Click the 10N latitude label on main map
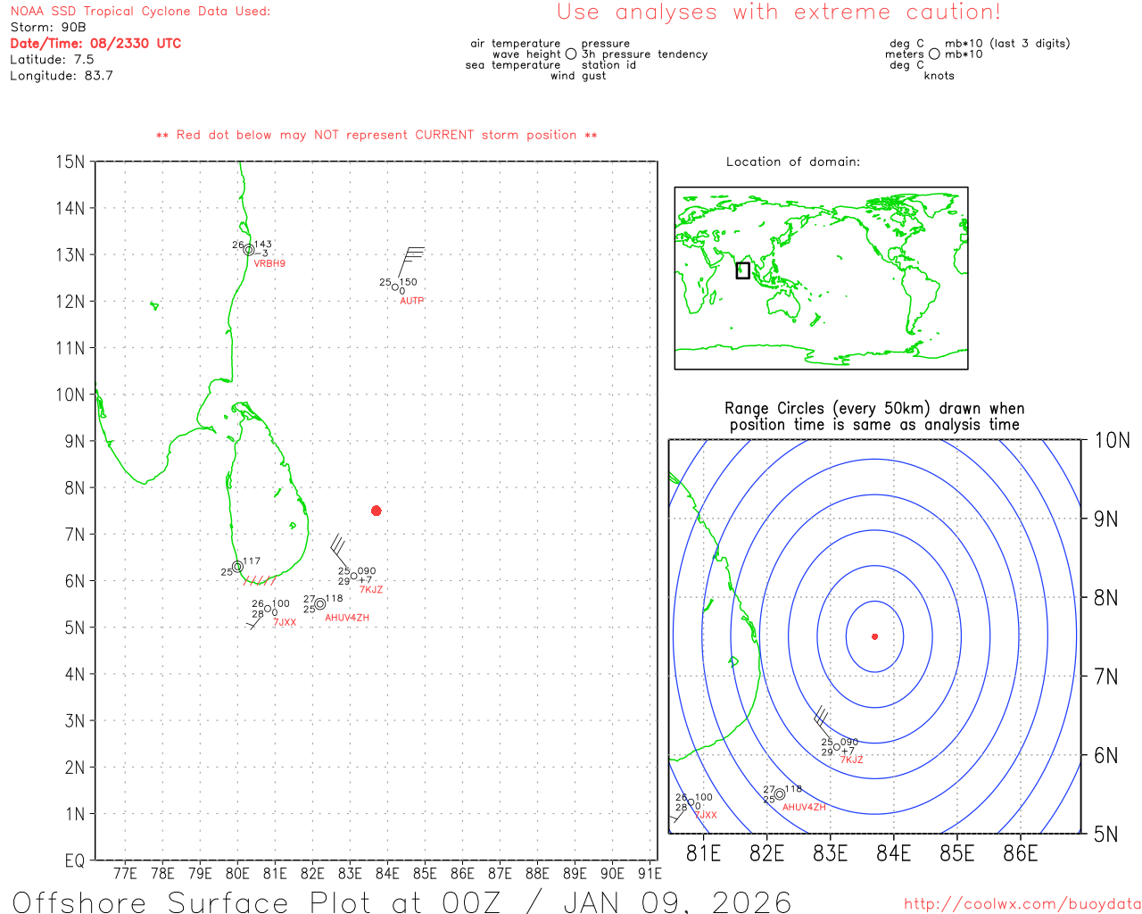 pos(70,395)
